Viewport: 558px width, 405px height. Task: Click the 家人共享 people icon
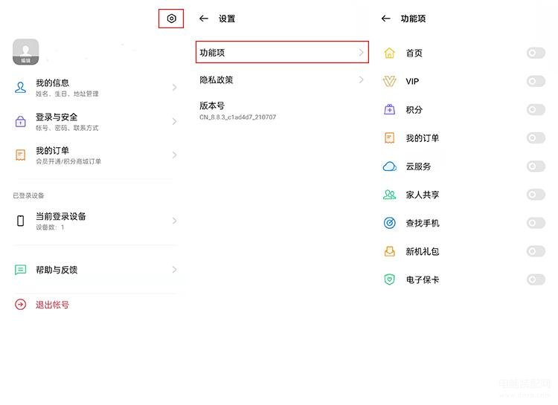[390, 195]
